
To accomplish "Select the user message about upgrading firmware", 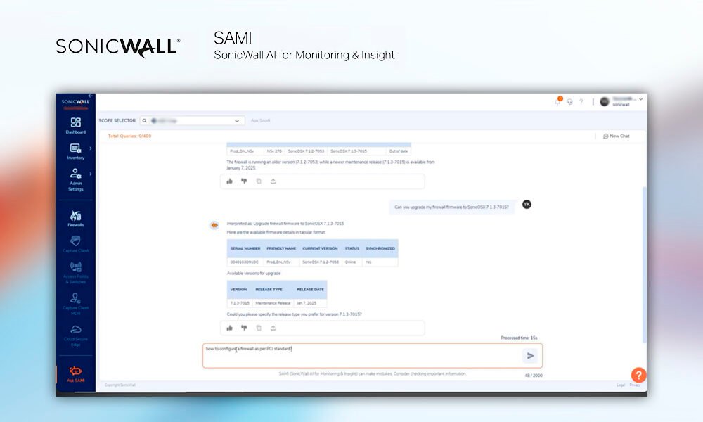I will [x=451, y=207].
